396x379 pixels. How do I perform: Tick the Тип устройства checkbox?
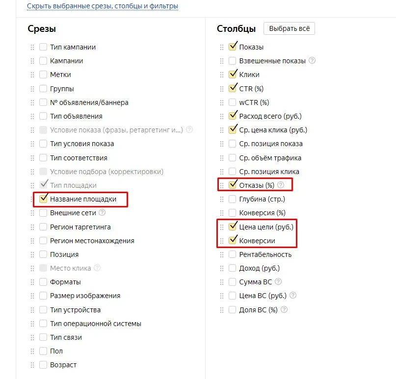pyautogui.click(x=43, y=309)
